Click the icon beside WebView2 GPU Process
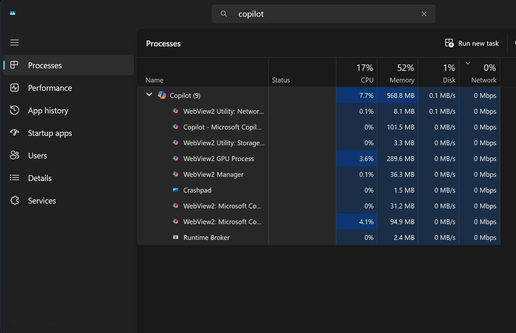 point(176,158)
